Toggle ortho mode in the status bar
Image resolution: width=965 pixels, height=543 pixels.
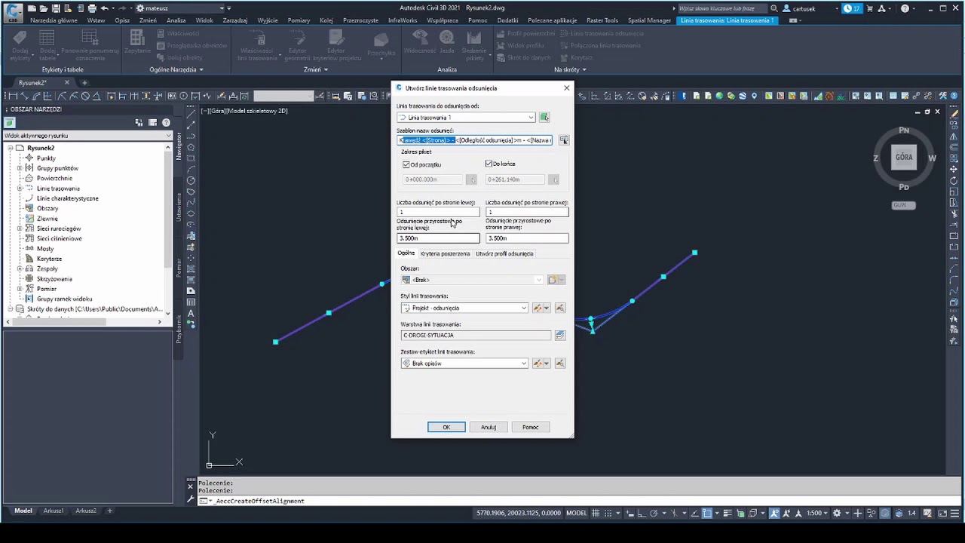642,513
